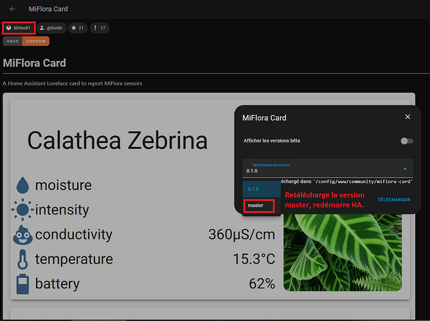430x321 pixels.
Task: Click the Home Assistant Lovelace card description
Action: pos(73,83)
